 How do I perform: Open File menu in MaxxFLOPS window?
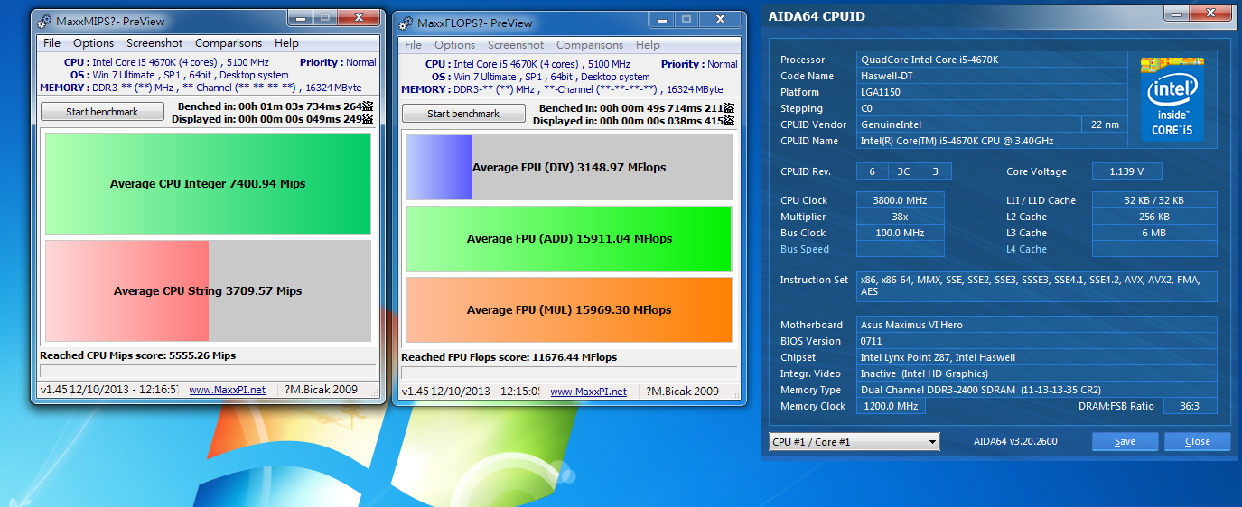[414, 45]
